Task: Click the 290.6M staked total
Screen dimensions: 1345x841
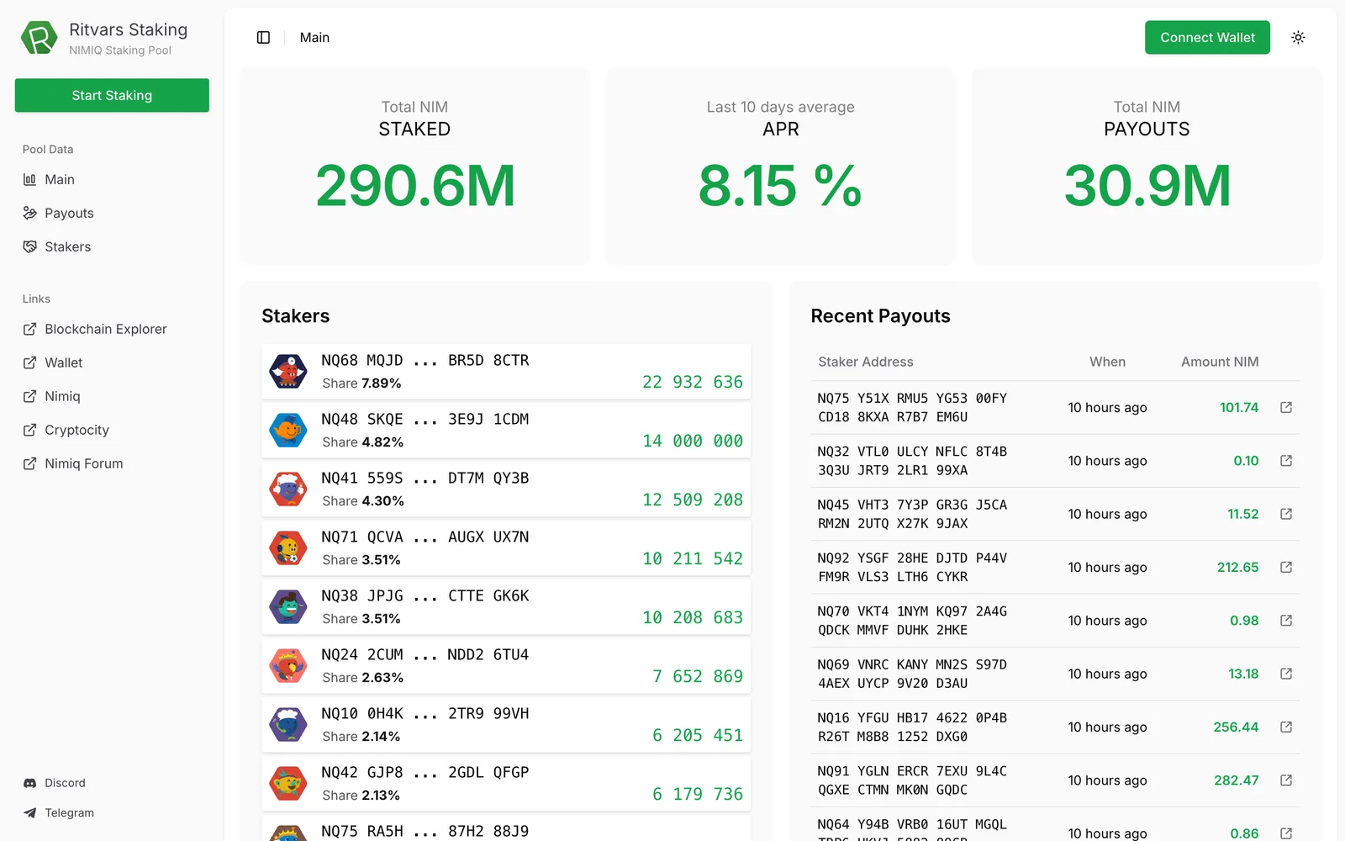Action: pyautogui.click(x=415, y=186)
